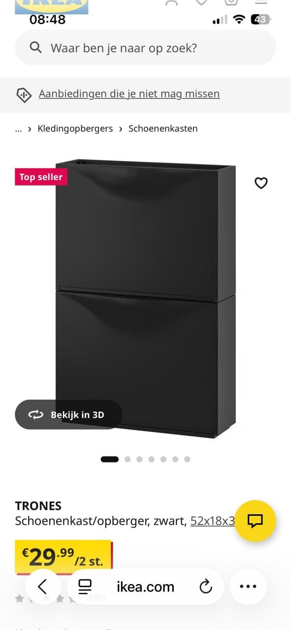Open the user profile icon in header
This screenshot has width=291, height=630.
click(x=171, y=2)
